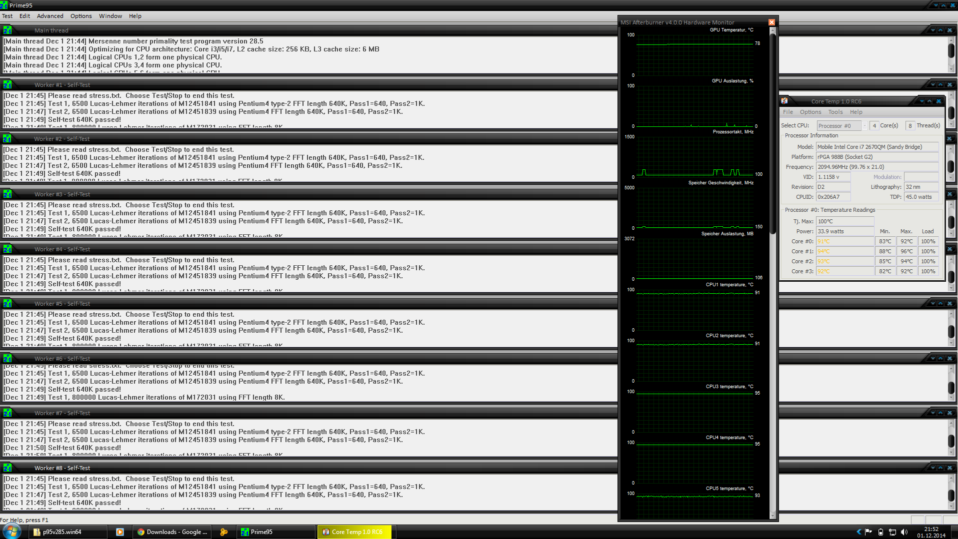
Task: Click the Prime95 application title icon
Action: tap(4, 5)
